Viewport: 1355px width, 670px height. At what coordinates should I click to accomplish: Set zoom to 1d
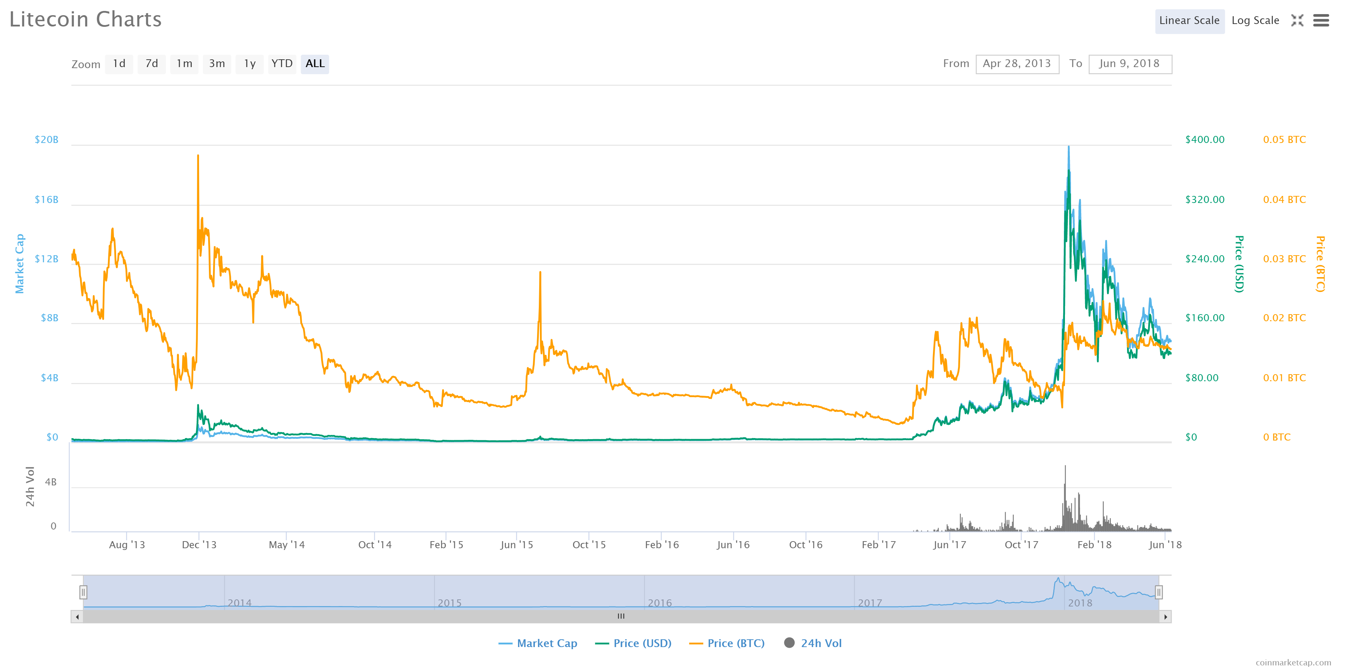(119, 64)
